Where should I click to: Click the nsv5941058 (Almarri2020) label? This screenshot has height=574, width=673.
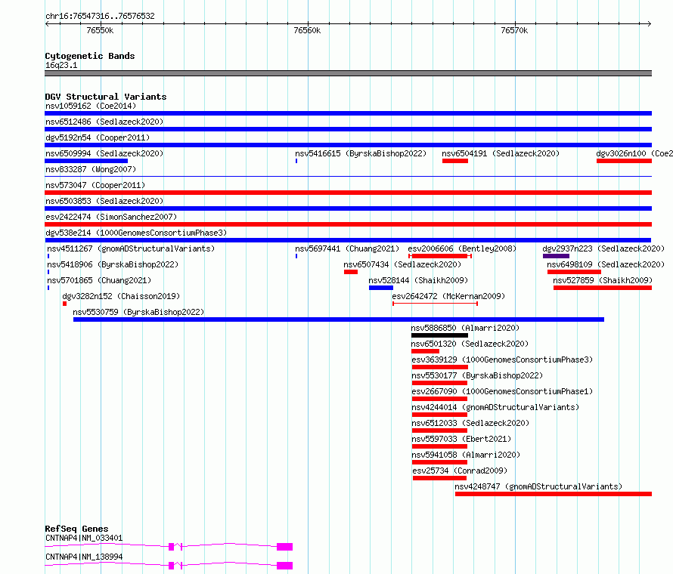466,455
